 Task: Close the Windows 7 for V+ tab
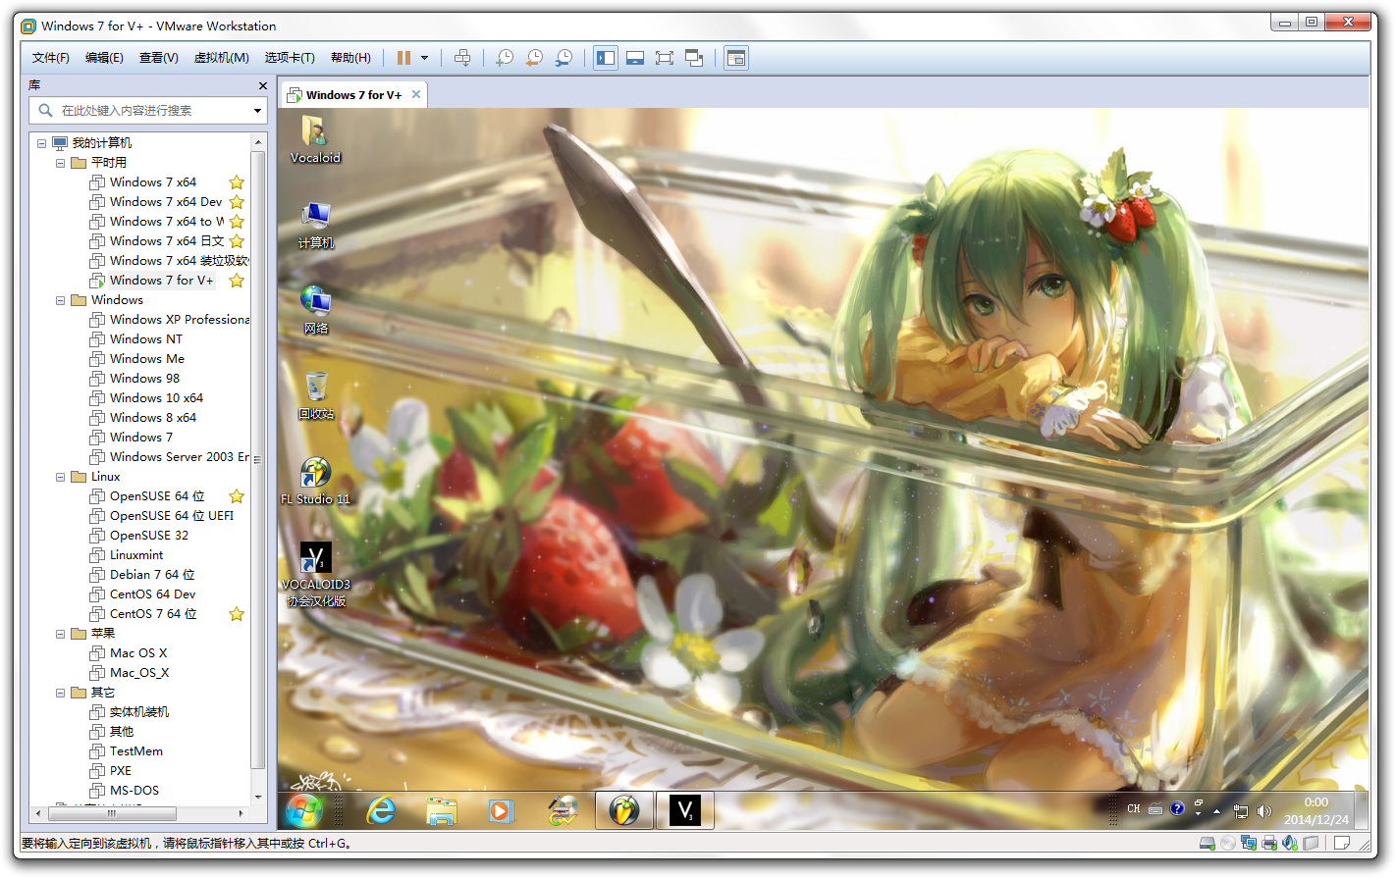416,94
